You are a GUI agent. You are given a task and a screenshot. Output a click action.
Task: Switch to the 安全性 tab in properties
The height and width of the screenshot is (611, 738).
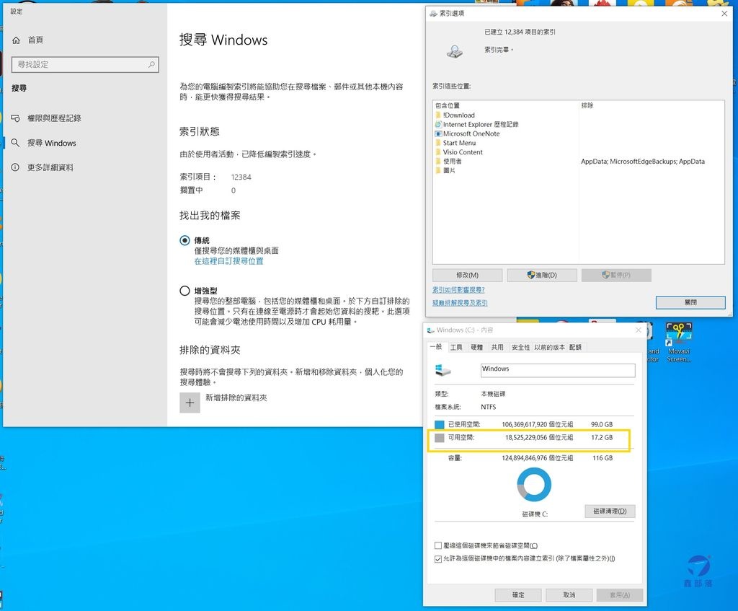(520, 347)
